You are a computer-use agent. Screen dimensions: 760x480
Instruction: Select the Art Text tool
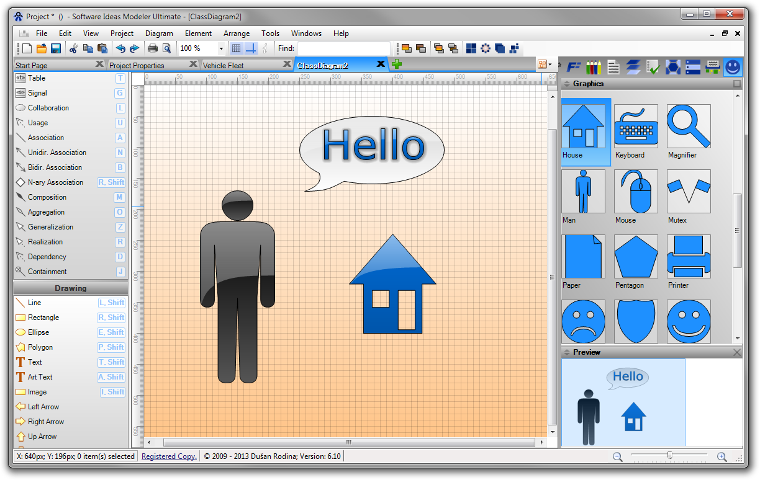coord(70,377)
